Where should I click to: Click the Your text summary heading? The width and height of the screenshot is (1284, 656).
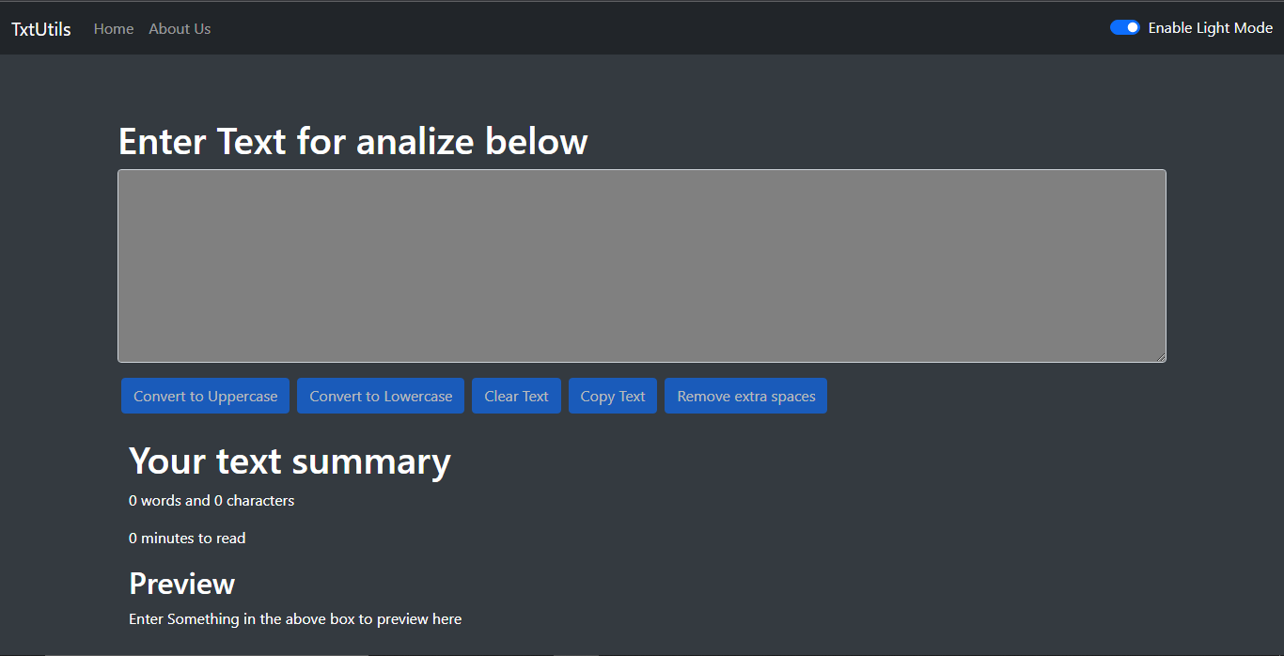(x=290, y=461)
